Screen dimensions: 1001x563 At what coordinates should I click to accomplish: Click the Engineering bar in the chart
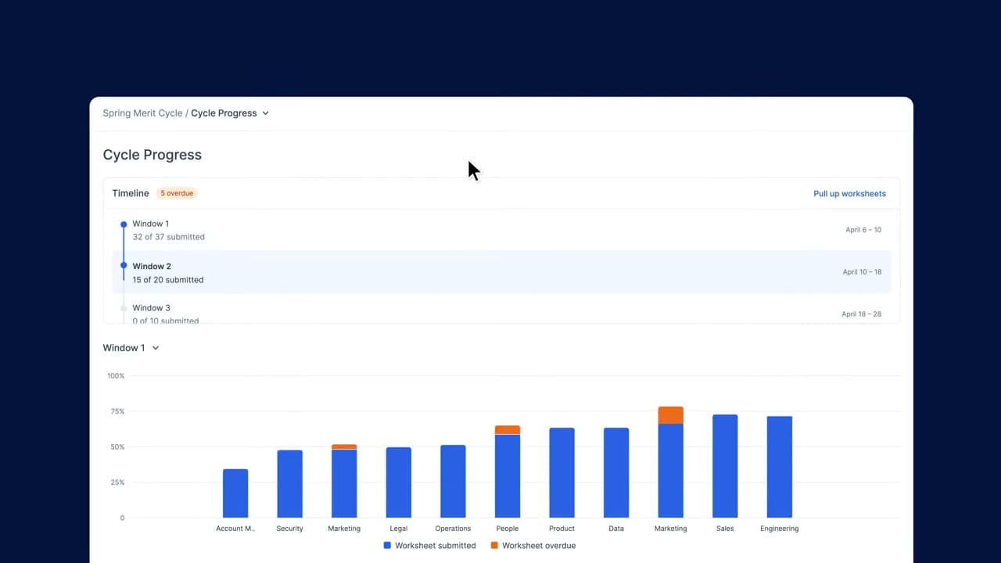pos(780,467)
